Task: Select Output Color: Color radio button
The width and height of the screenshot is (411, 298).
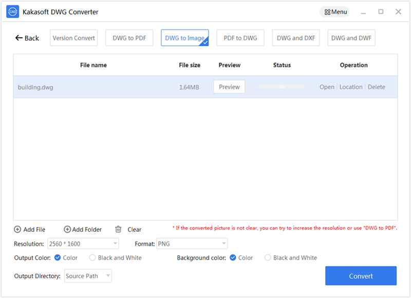Action: (x=58, y=257)
